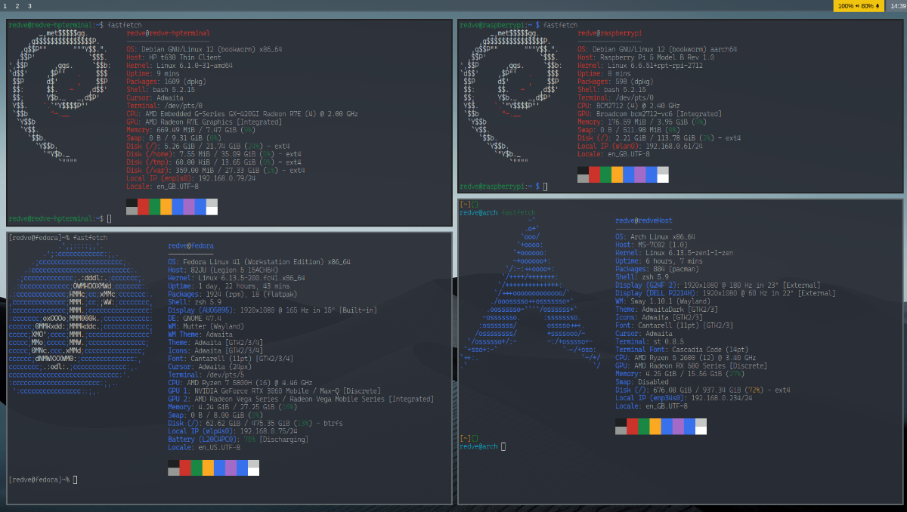Click the 80% microphone level reading
This screenshot has width=907, height=512.
click(867, 6)
